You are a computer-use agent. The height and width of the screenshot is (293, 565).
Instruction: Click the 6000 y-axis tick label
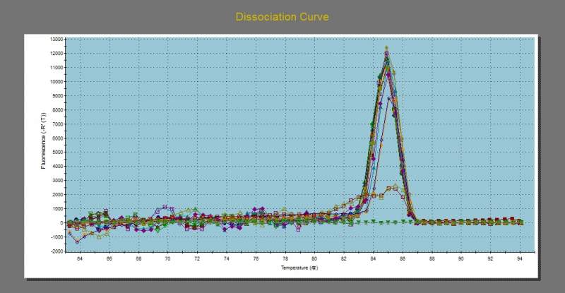tap(58, 138)
